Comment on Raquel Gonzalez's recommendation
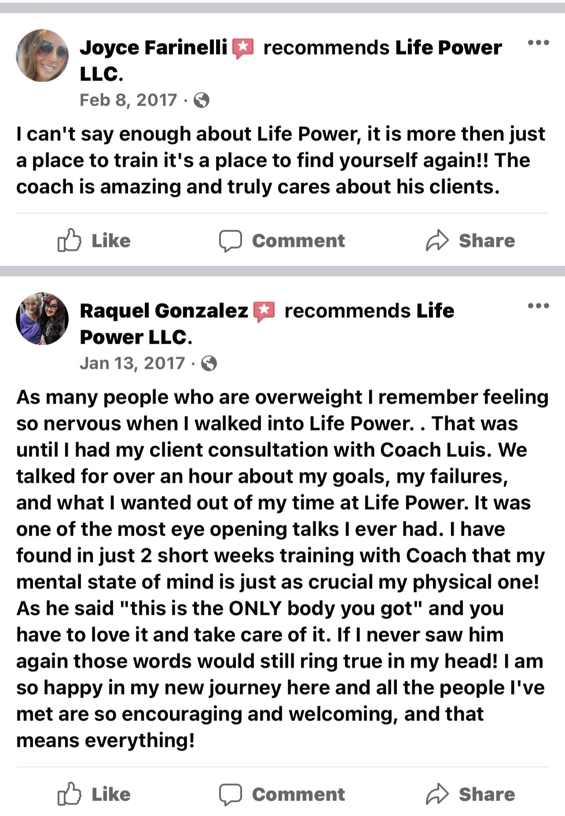This screenshot has height=816, width=565. point(282,794)
